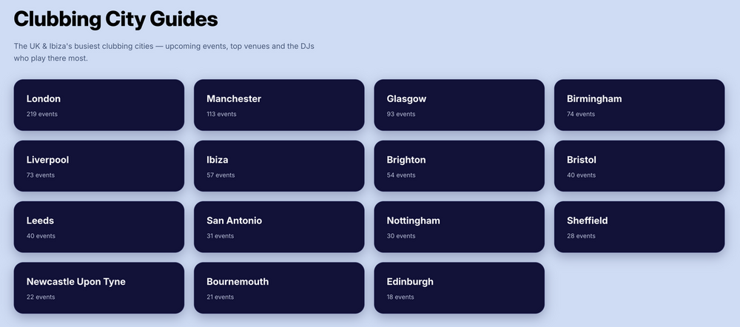Screen dimensions: 740x327
Task: Open the Bournemouth clubbing guide
Action: point(279,288)
